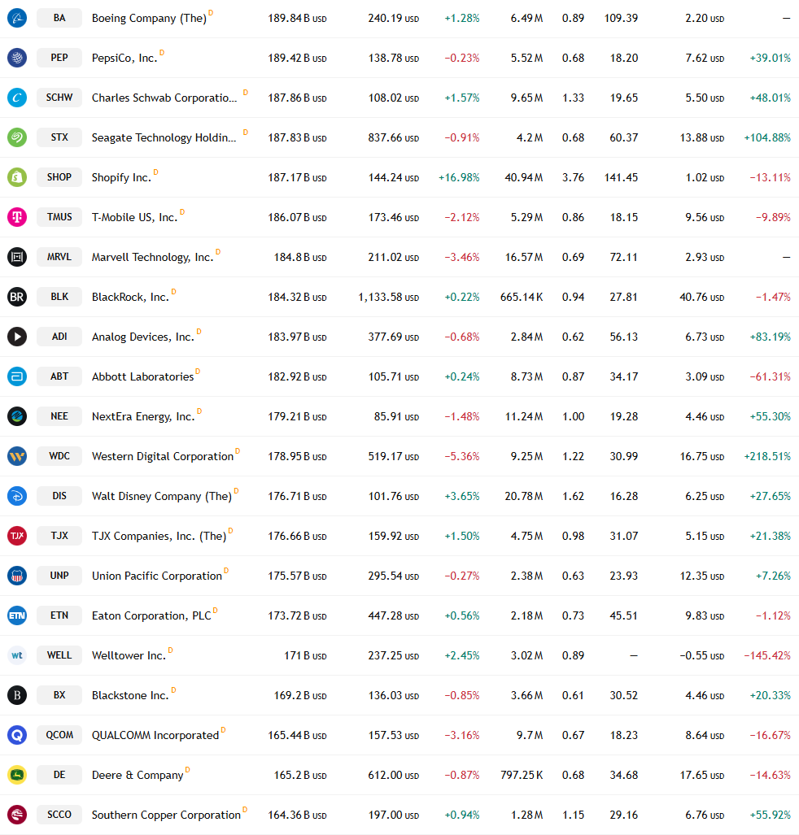
Task: Click Western Digital's −5.36% change value
Action: click(x=462, y=456)
